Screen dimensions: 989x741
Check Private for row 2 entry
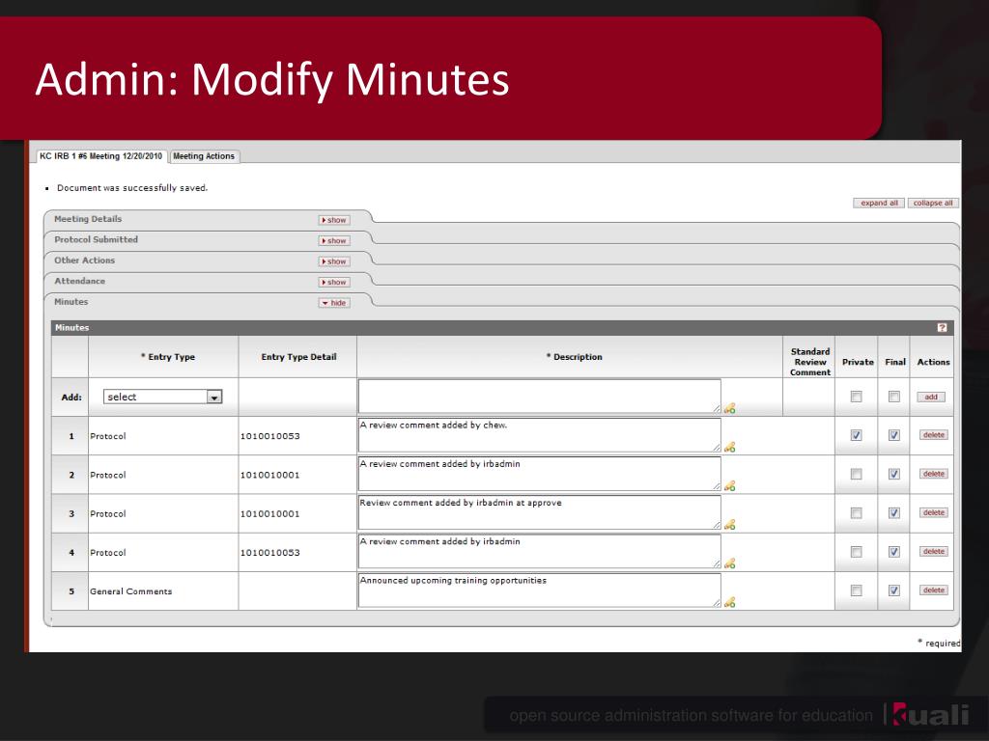[856, 474]
